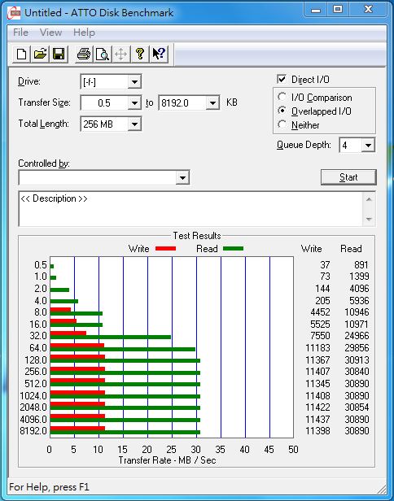Viewport: 394px width, 501px height.
Task: Open Print Preview magnifier icon
Action: (103, 54)
